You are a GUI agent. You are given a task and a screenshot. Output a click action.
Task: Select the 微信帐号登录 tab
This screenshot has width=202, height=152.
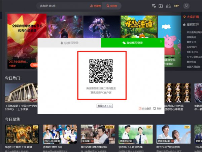[133, 43]
